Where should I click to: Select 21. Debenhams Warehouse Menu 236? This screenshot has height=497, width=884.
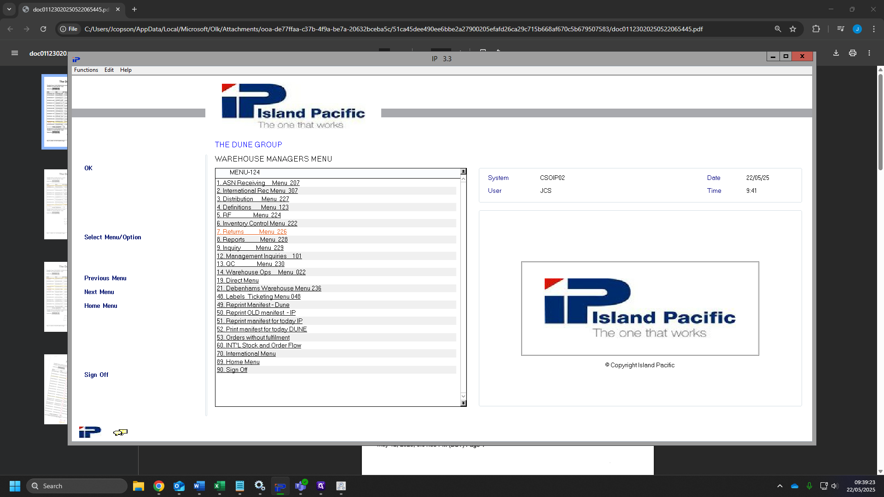tap(269, 289)
